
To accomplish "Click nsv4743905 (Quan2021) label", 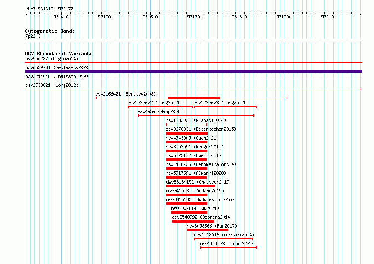I will [x=192, y=138].
